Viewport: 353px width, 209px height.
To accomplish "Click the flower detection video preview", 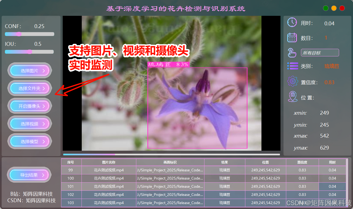I will coord(171,83).
